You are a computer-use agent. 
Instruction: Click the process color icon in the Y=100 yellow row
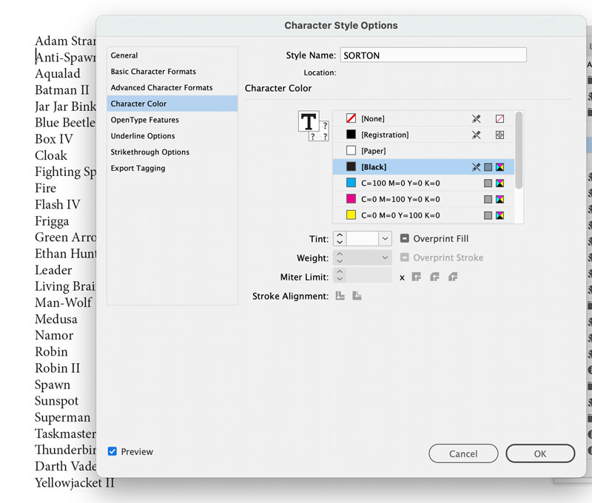pyautogui.click(x=488, y=215)
